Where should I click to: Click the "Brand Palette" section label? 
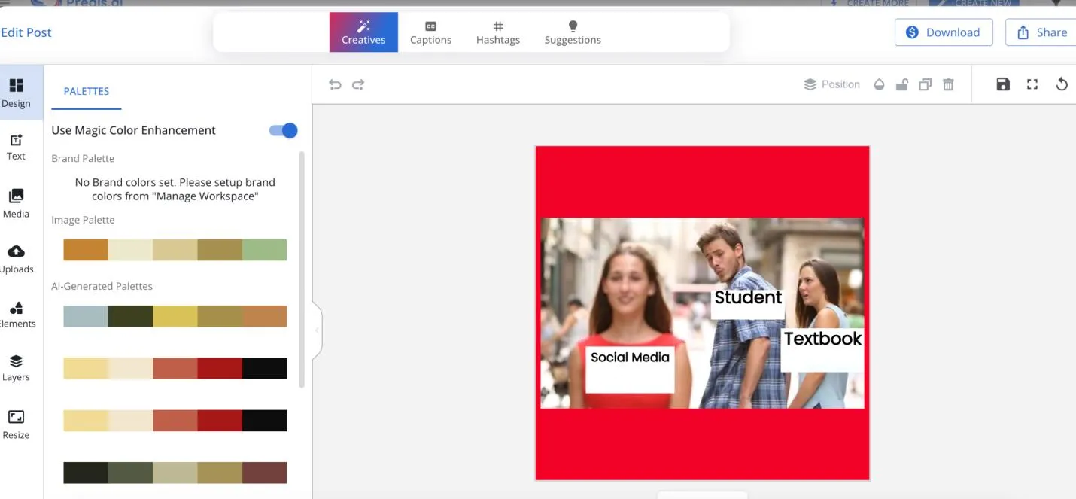tap(83, 158)
